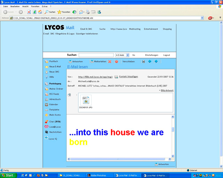Click the Entertainment navigation link
223x178 pixels.
151,29
